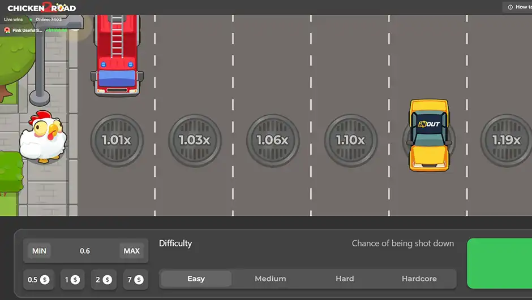Image resolution: width=532 pixels, height=300 pixels.
Task: Click the 1.10x manhole multiplier
Action: point(351,140)
